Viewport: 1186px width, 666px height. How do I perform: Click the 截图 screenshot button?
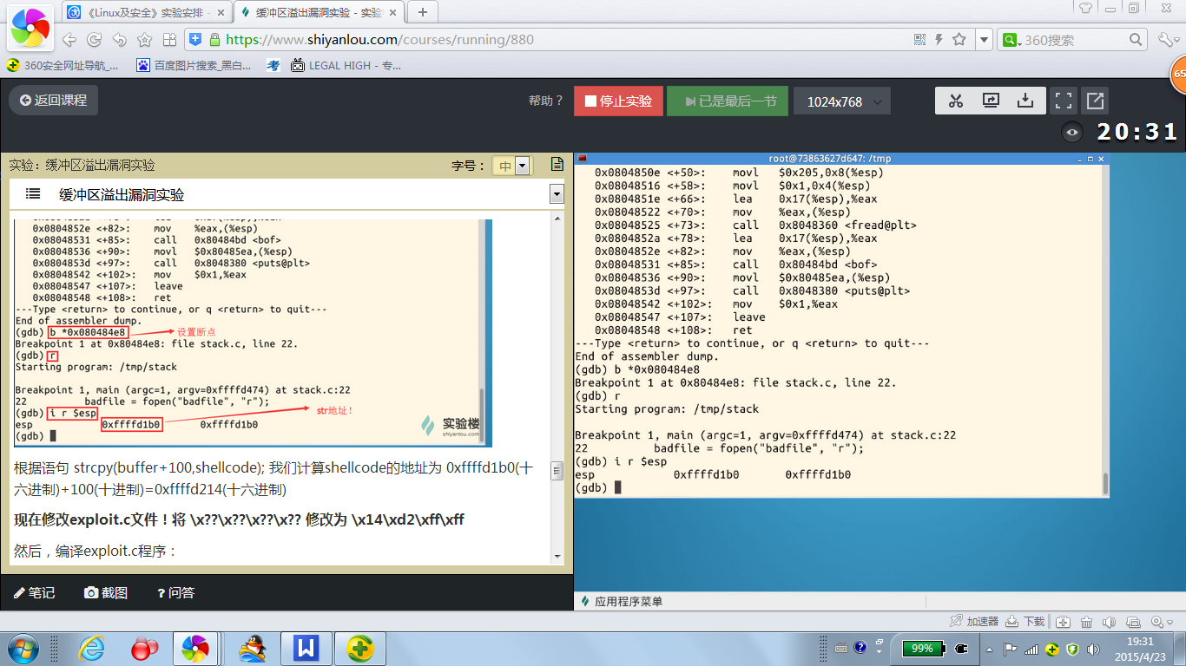(106, 592)
